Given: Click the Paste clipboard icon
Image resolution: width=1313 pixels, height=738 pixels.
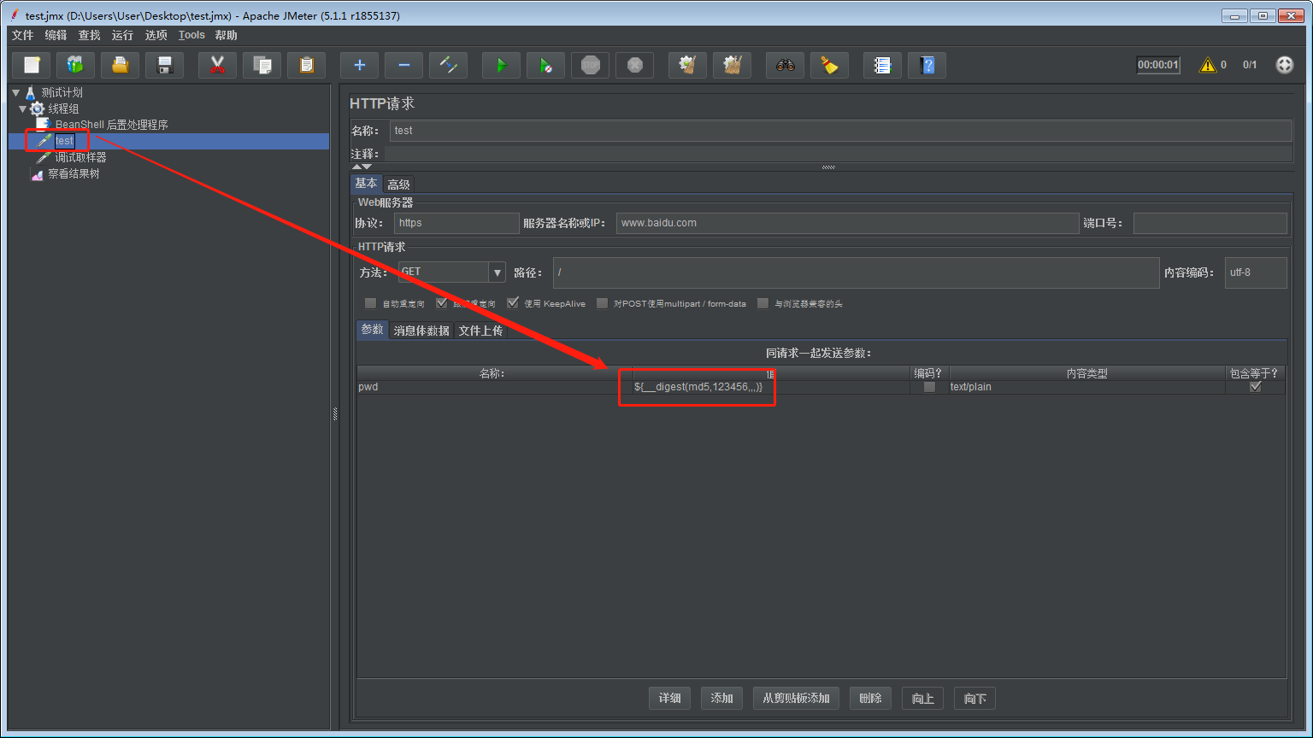Looking at the screenshot, I should pyautogui.click(x=307, y=65).
